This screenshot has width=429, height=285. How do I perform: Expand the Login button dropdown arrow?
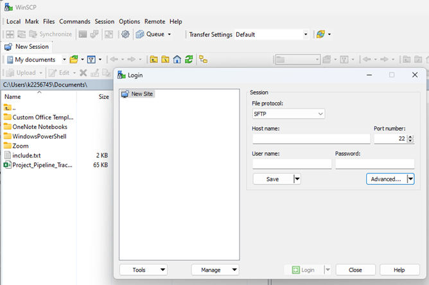click(x=328, y=270)
